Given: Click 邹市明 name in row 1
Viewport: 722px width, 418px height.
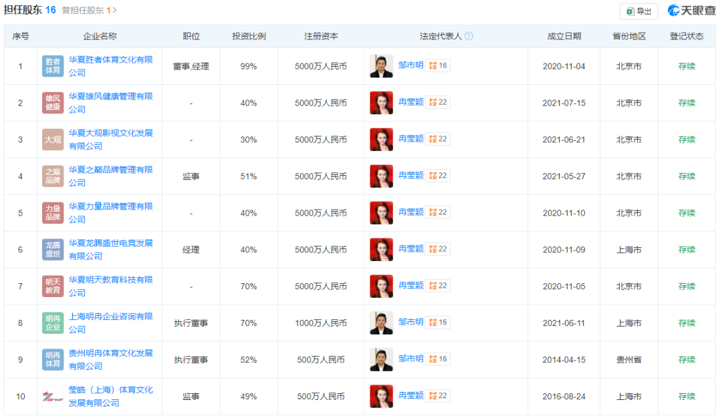Looking at the screenshot, I should pos(410,65).
